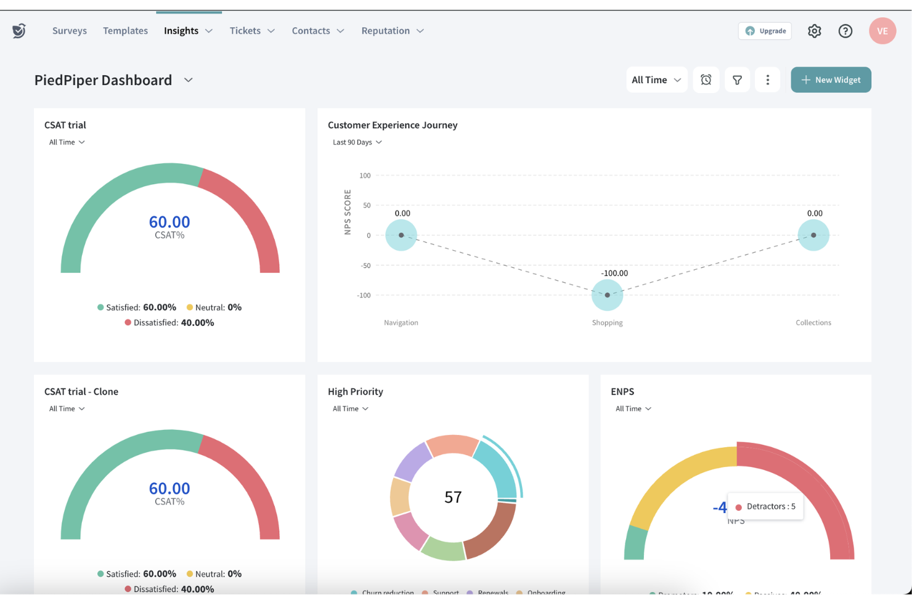This screenshot has width=912, height=608.
Task: Expand the PiedPiper Dashboard title dropdown
Action: click(x=188, y=80)
